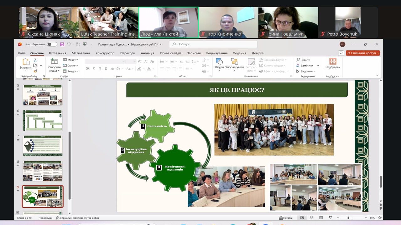Open the Надбудови add-ins icon
Viewport: 401px width, 225px height.
tap(333, 64)
